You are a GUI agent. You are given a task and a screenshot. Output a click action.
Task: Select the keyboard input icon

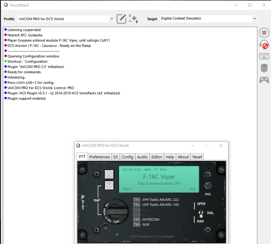264,56
